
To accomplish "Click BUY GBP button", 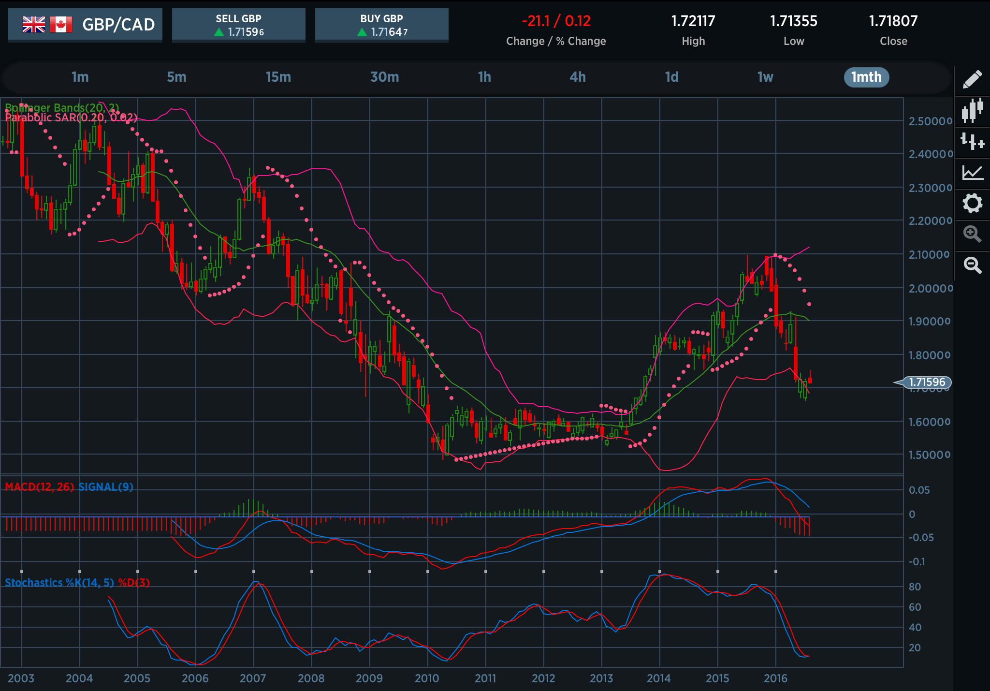I will click(x=382, y=25).
